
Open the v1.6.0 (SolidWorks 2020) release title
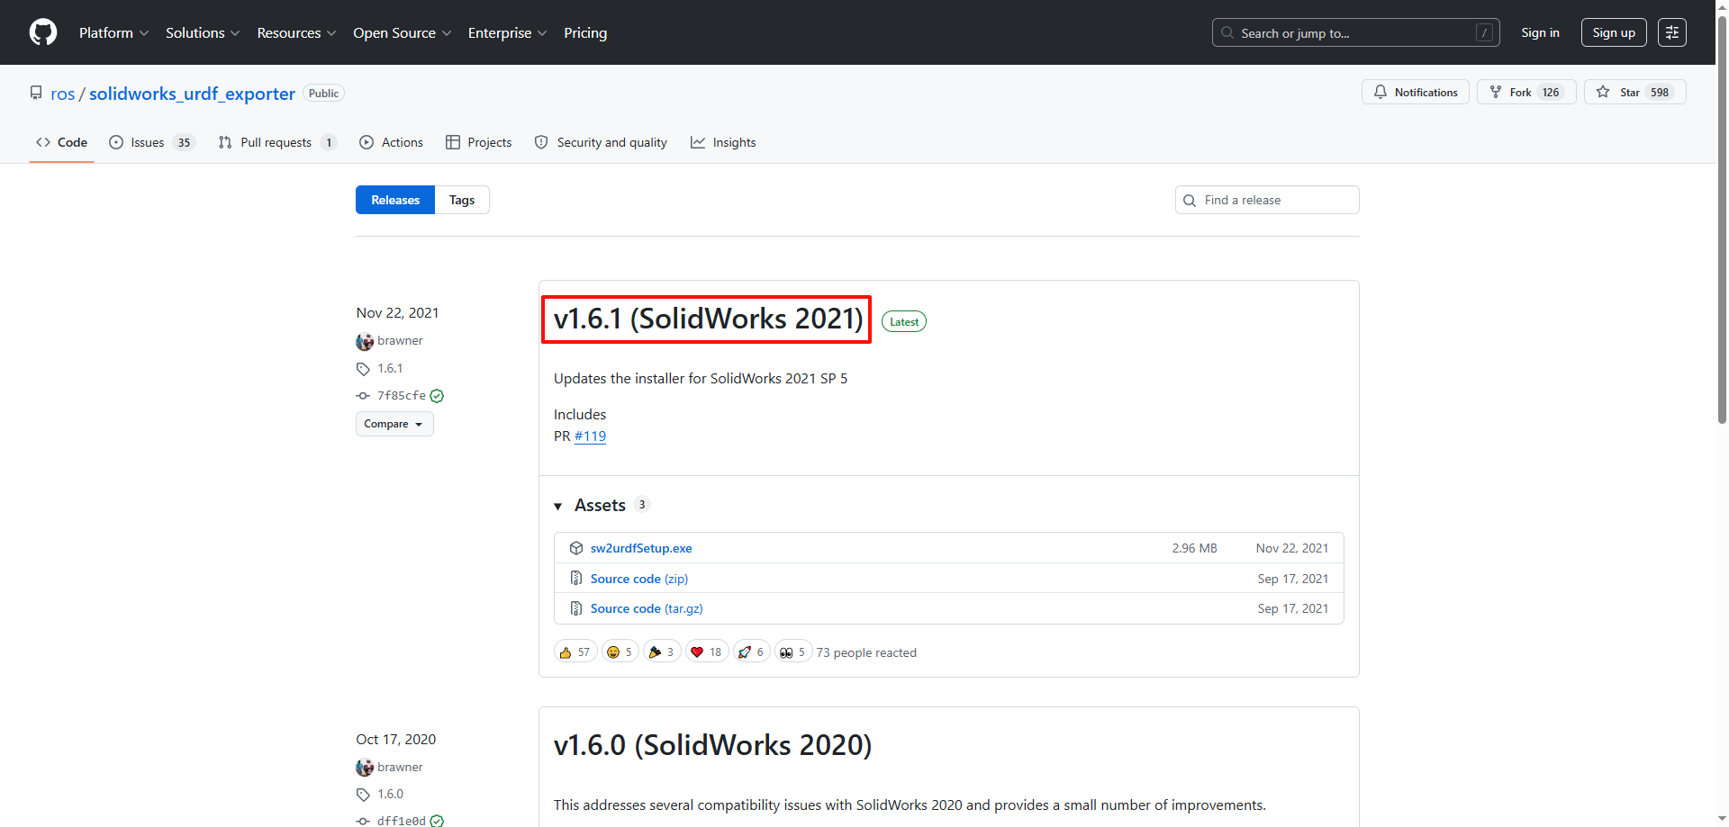point(712,745)
